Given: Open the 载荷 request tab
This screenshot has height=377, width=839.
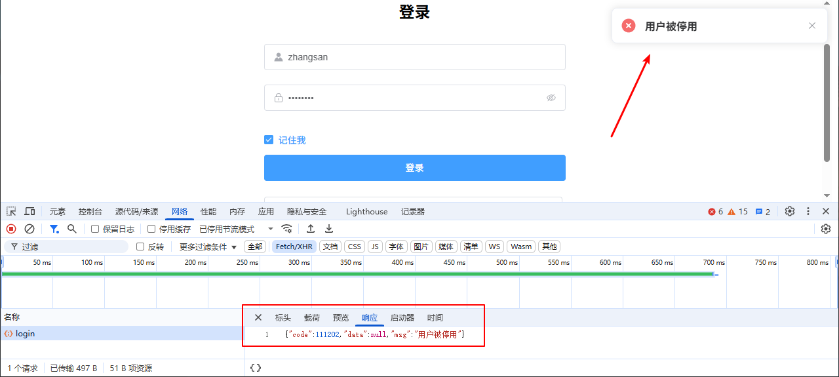Looking at the screenshot, I should [312, 317].
